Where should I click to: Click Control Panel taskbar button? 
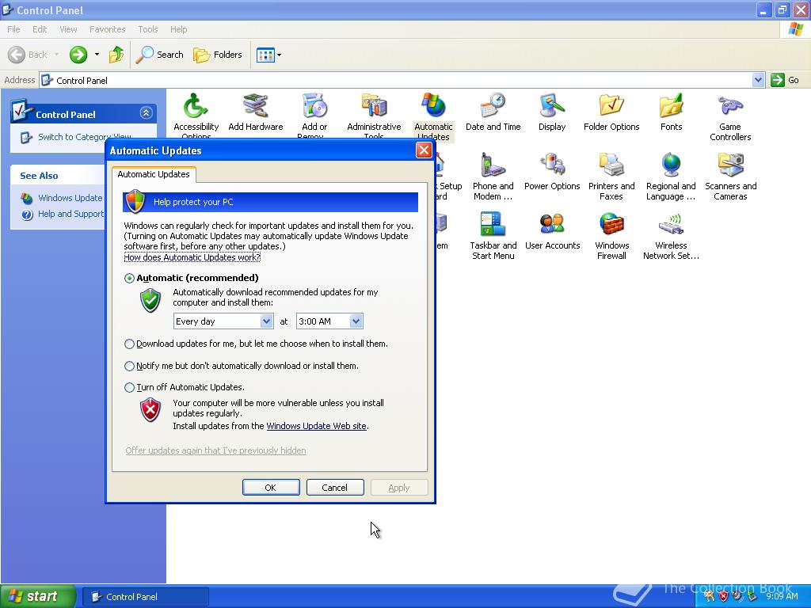(146, 597)
